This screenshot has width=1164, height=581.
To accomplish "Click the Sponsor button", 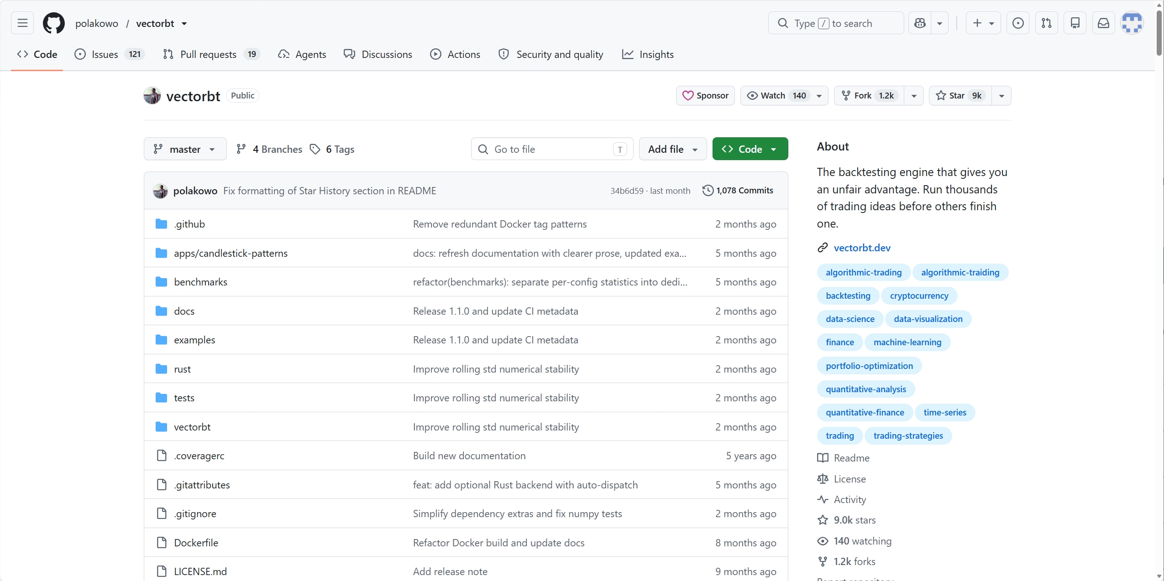I will [x=705, y=96].
